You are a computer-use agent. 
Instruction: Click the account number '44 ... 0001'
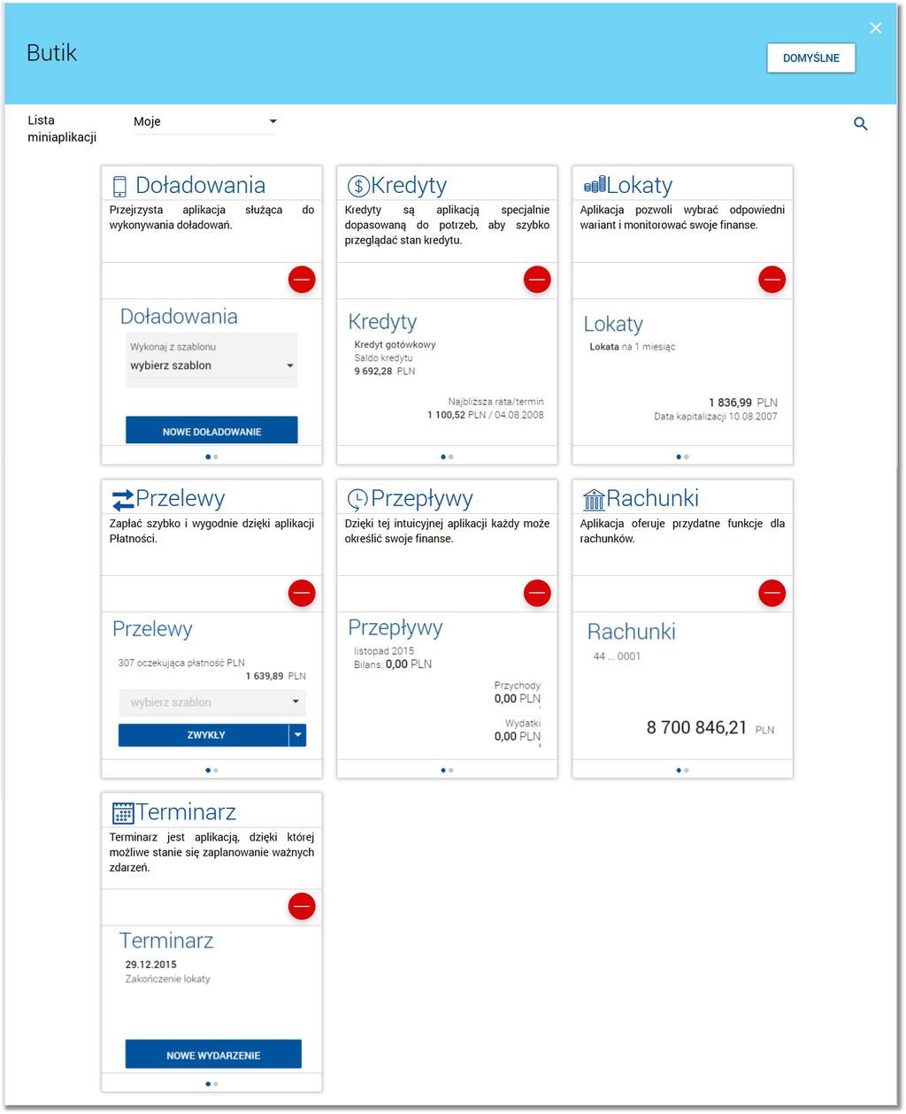point(617,657)
